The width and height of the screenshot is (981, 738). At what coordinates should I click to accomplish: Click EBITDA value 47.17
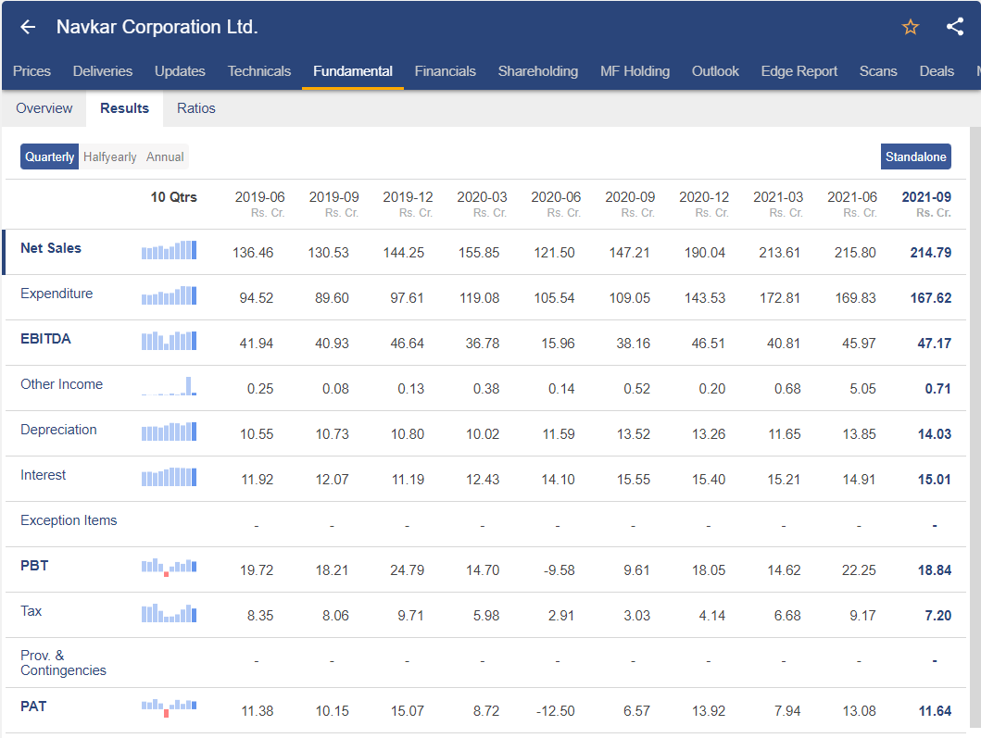(x=934, y=344)
